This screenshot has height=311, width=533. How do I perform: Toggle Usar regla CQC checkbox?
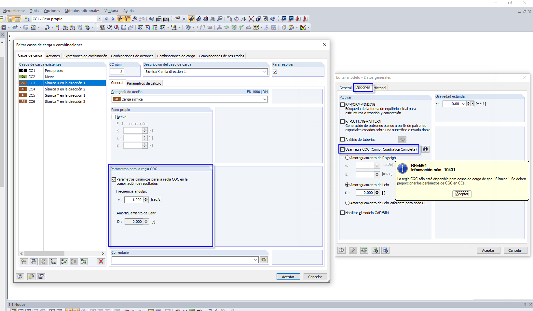[342, 149]
